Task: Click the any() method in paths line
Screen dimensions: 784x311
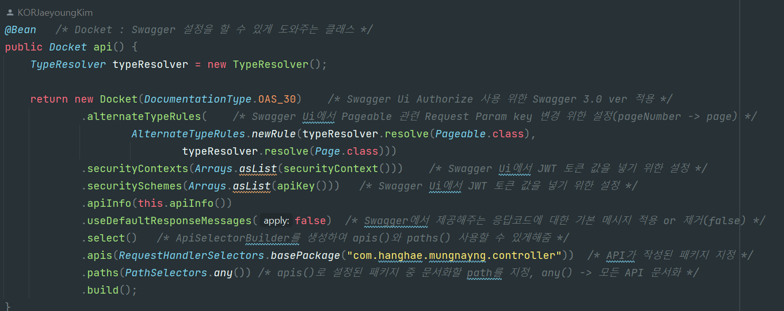Action: coord(230,273)
